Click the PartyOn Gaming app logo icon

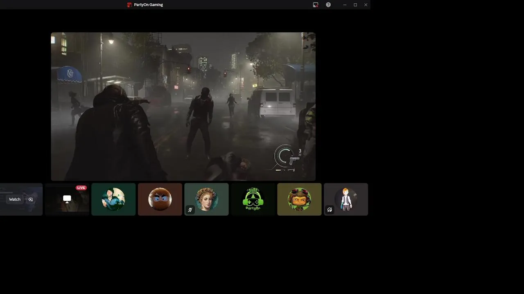[129, 5]
